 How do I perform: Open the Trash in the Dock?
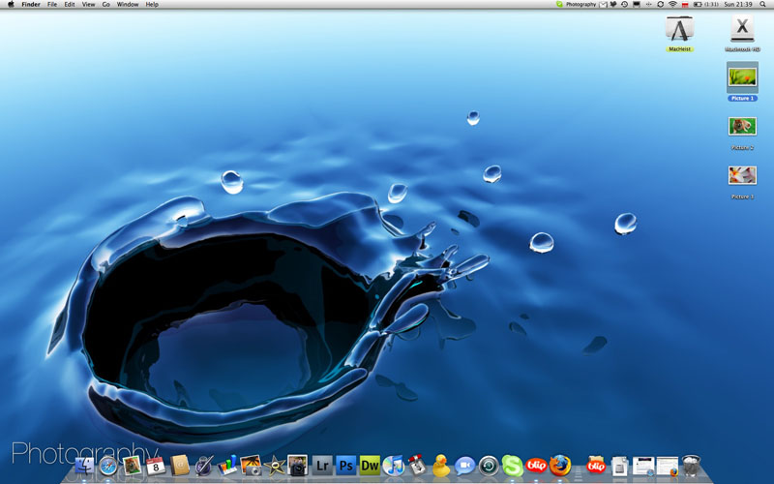click(x=691, y=466)
